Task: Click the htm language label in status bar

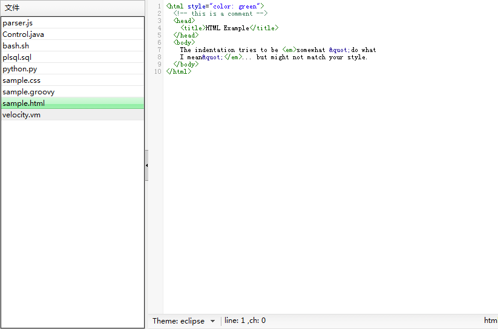Action: point(490,321)
